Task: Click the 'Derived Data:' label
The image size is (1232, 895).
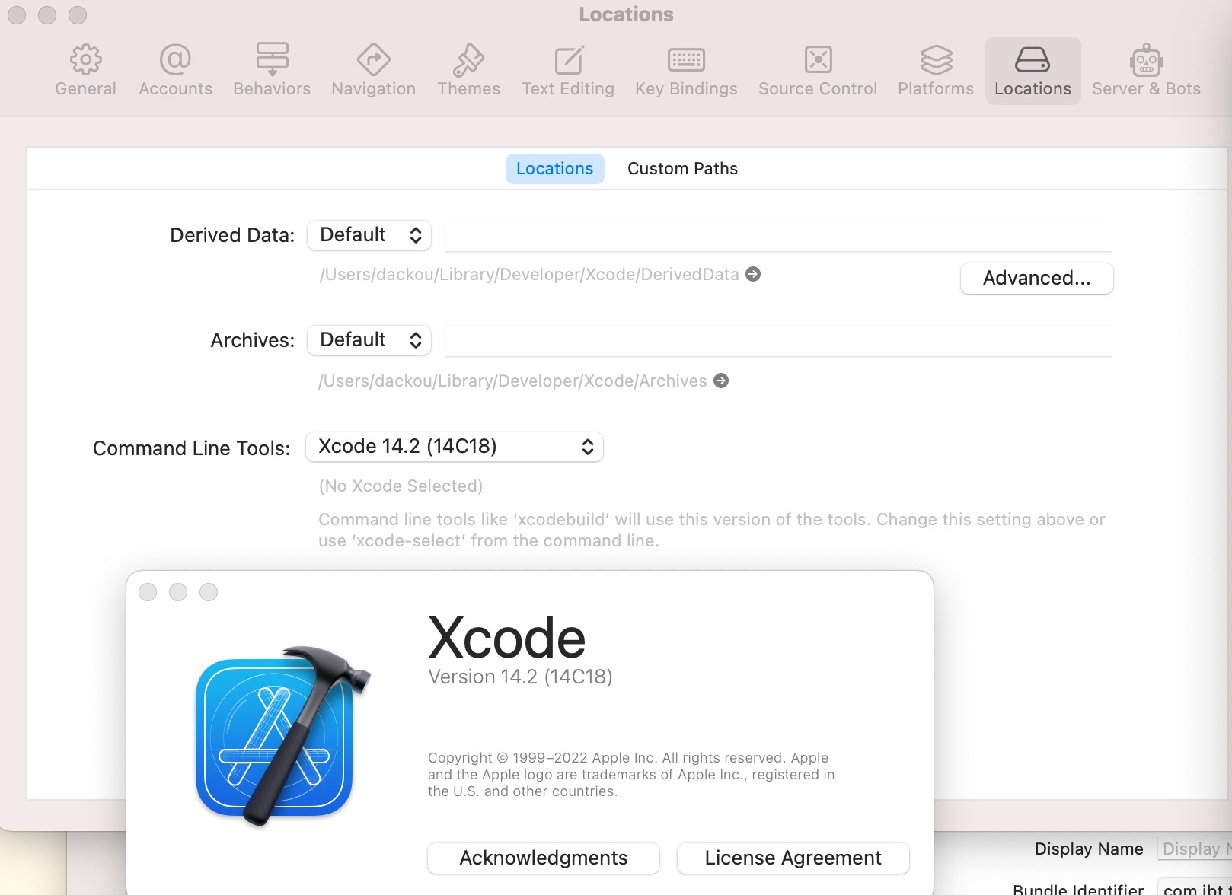Action: [x=232, y=235]
